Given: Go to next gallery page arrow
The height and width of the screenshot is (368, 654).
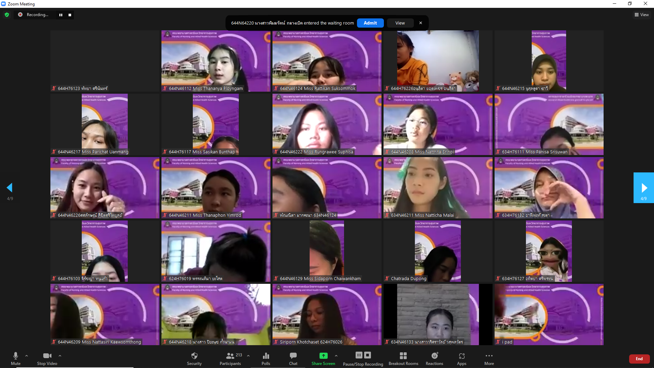Looking at the screenshot, I should (643, 188).
